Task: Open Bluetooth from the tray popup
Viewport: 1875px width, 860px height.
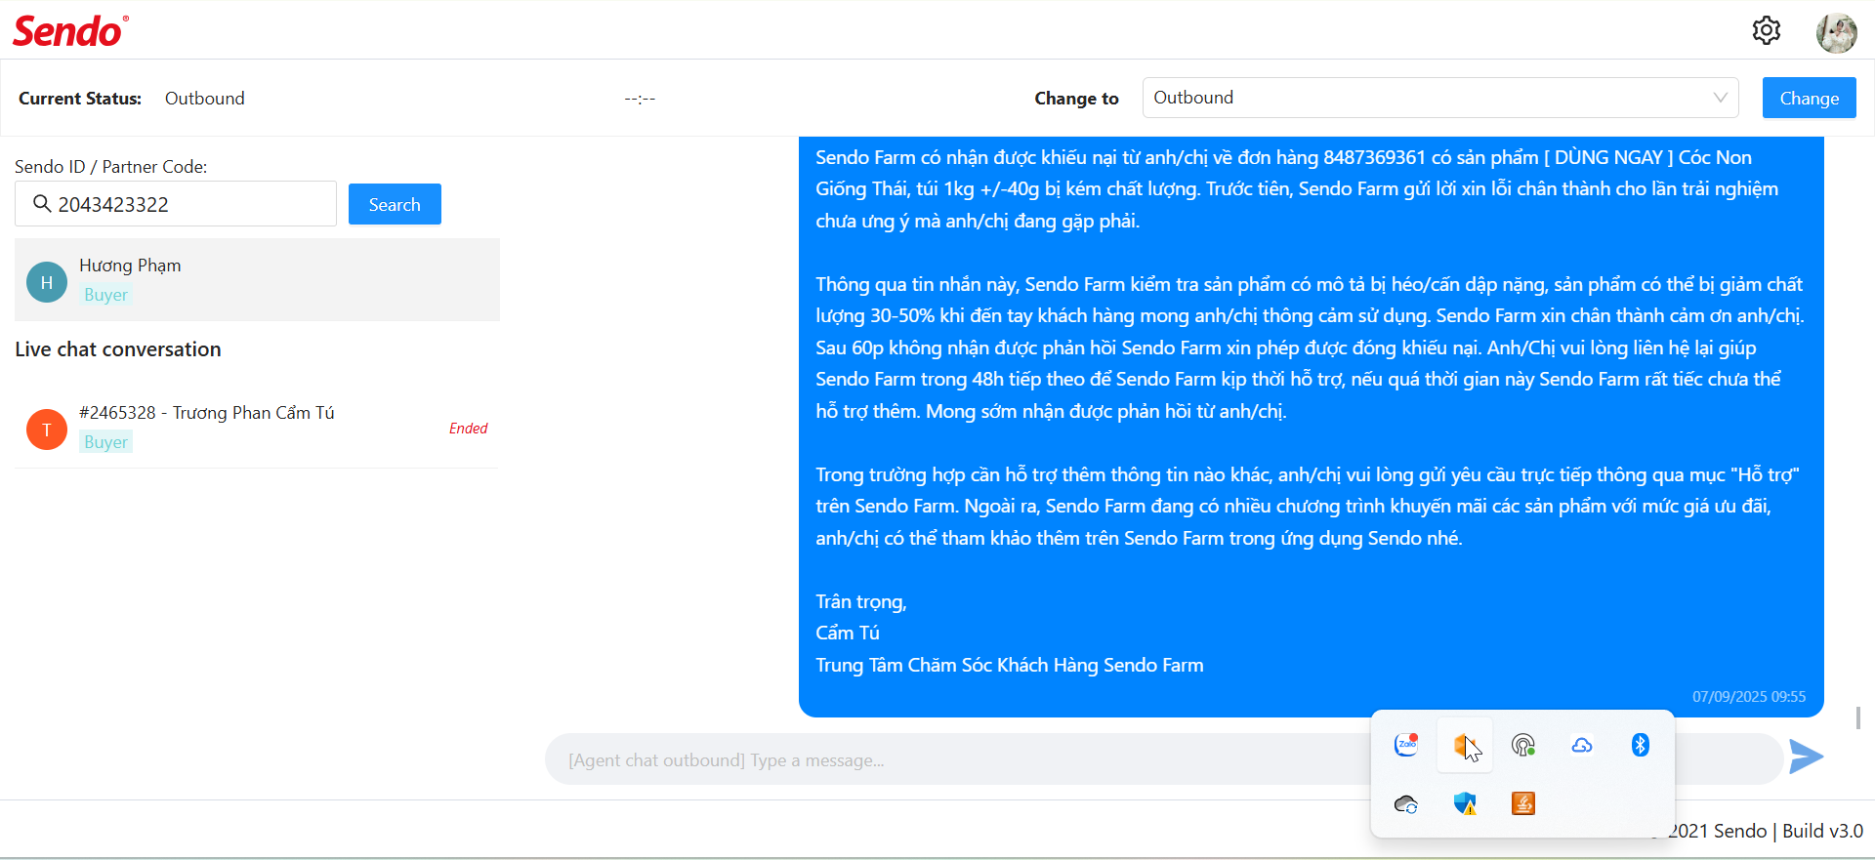Action: 1641,745
